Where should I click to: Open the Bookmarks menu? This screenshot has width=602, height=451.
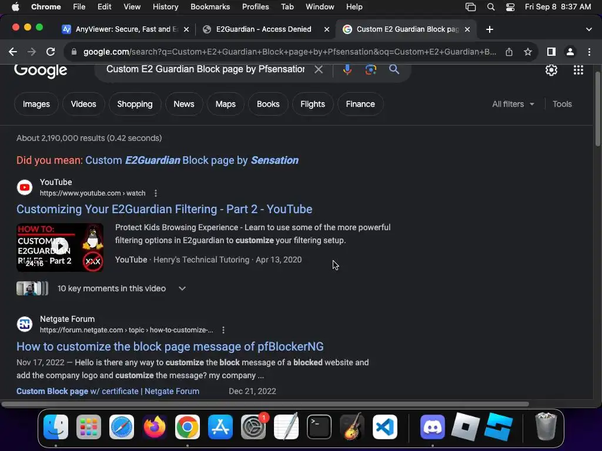(x=210, y=7)
